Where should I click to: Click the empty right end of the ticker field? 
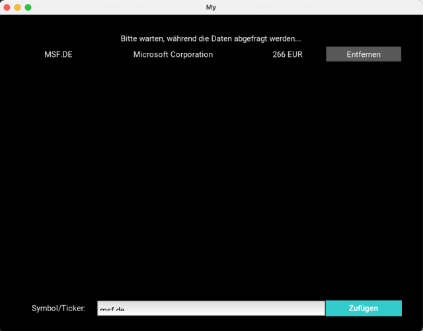297,309
